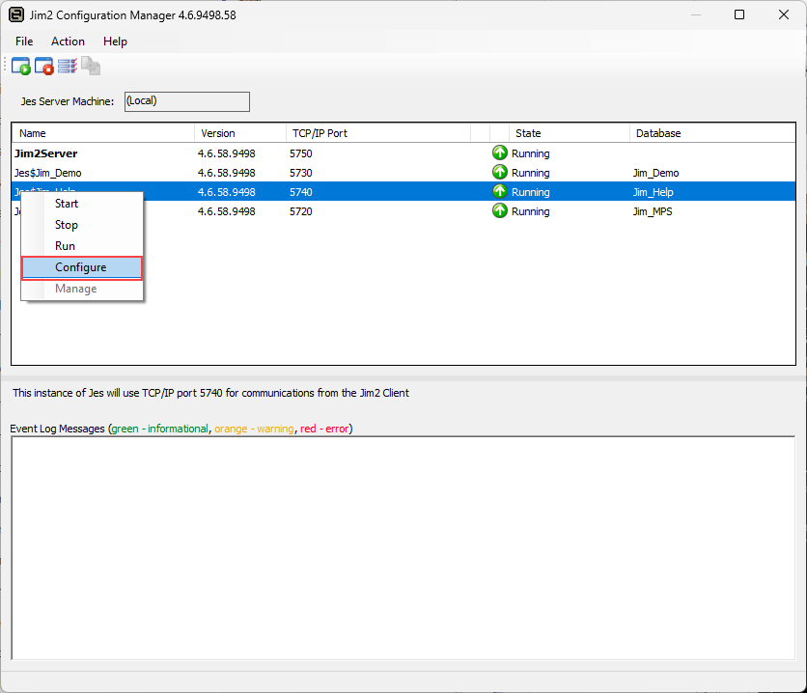Click the toolbar drag handle grip
This screenshot has height=693, width=807.
5,66
